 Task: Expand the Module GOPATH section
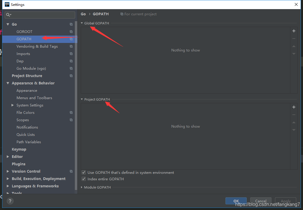pyautogui.click(x=82, y=187)
